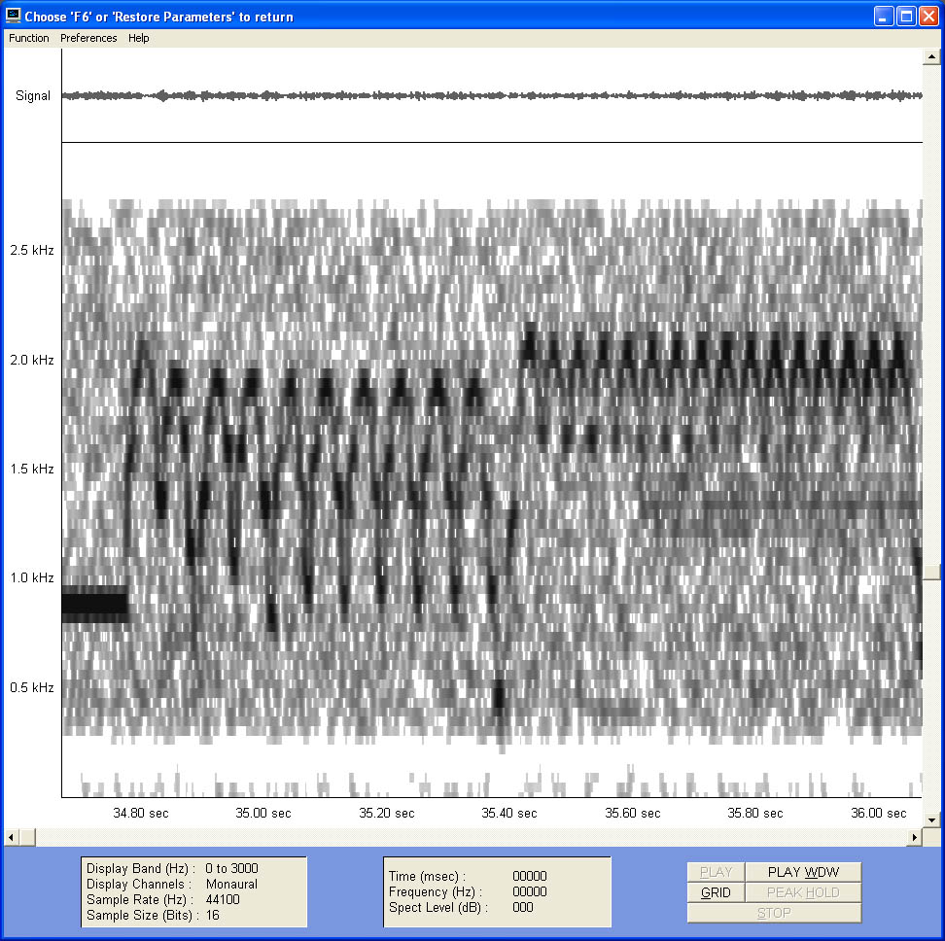945x941 pixels.
Task: Click the horizontal scrollbar left arrow
Action: (11, 837)
